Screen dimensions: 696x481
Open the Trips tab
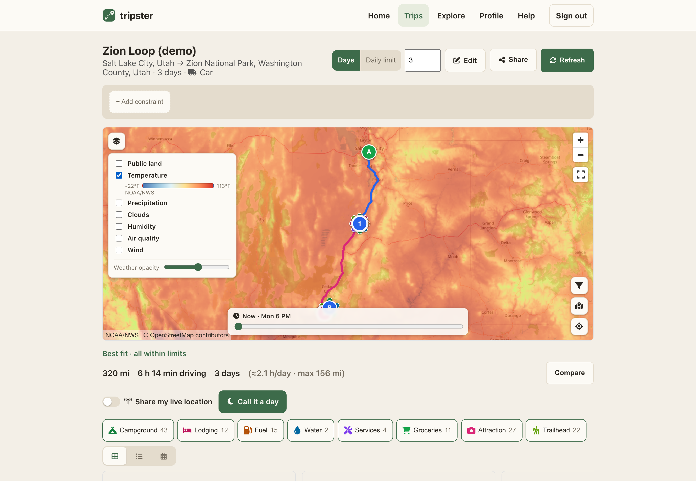(x=413, y=16)
